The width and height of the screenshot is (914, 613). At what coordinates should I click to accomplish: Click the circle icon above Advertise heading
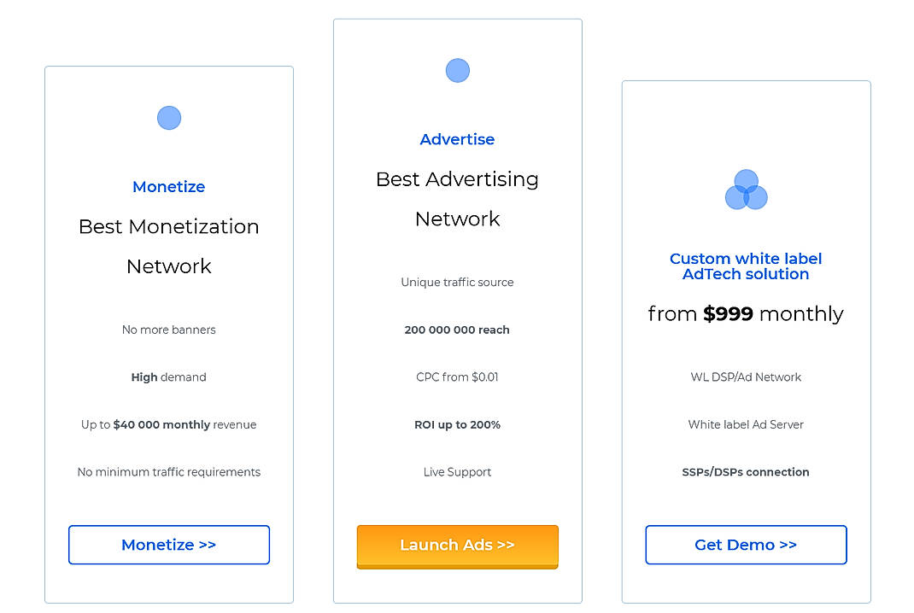click(x=457, y=70)
